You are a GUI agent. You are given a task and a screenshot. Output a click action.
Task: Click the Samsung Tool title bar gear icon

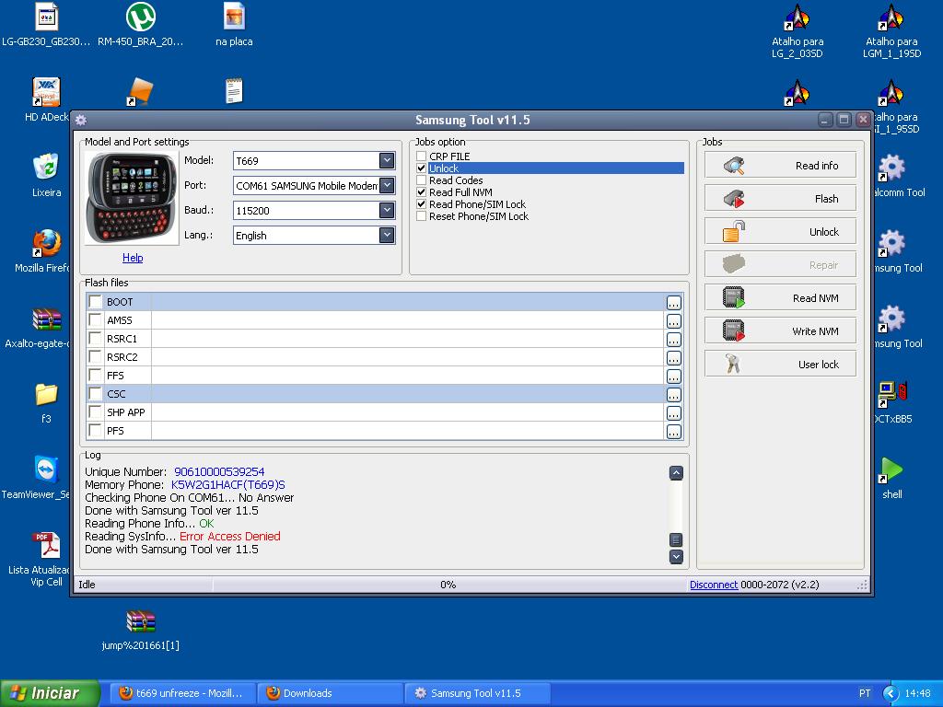point(81,121)
